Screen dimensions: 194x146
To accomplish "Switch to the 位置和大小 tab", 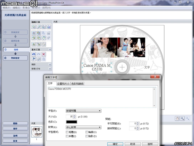I will [63, 84].
